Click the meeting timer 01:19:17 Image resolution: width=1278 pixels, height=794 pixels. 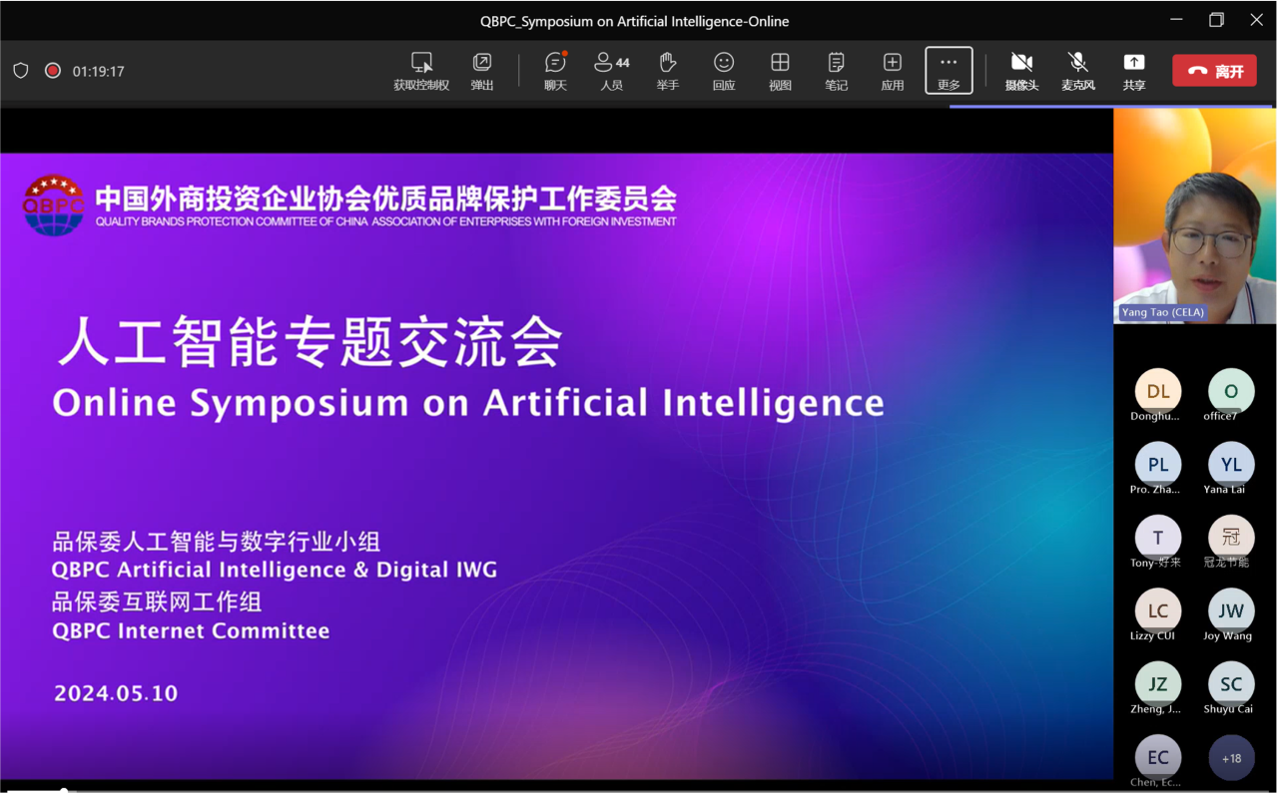(98, 72)
